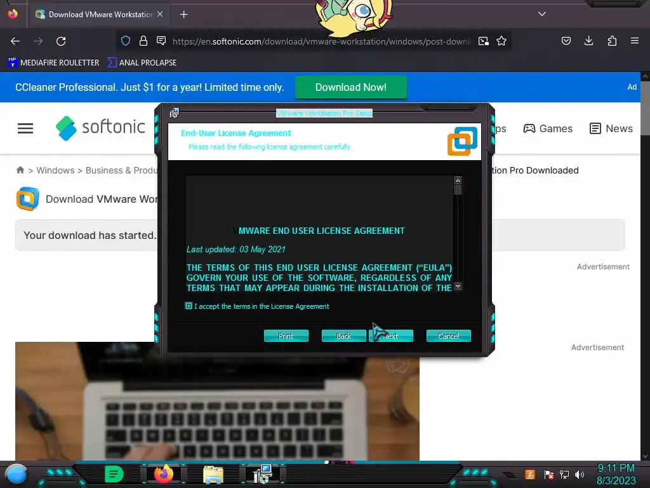Click the VMware logo in dialog header
650x488 pixels.
point(462,142)
